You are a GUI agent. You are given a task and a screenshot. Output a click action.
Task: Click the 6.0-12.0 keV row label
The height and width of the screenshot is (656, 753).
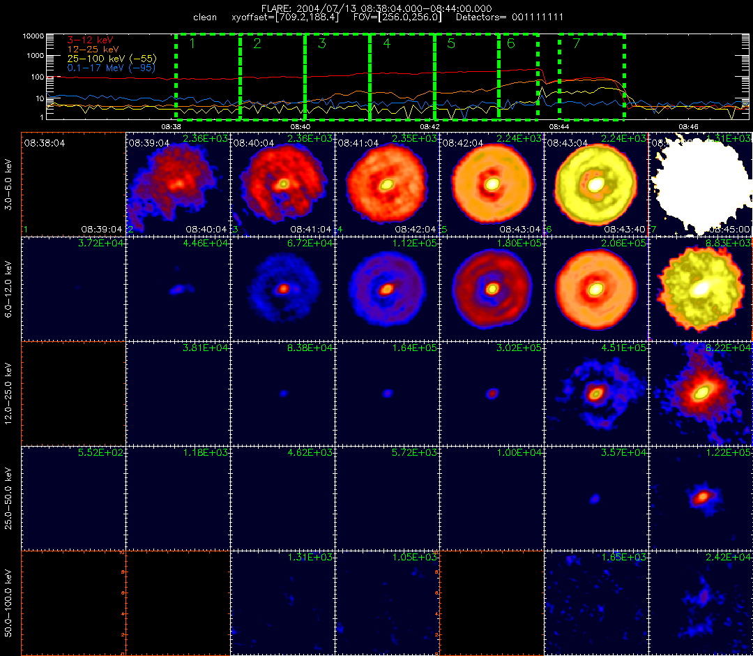8,289
